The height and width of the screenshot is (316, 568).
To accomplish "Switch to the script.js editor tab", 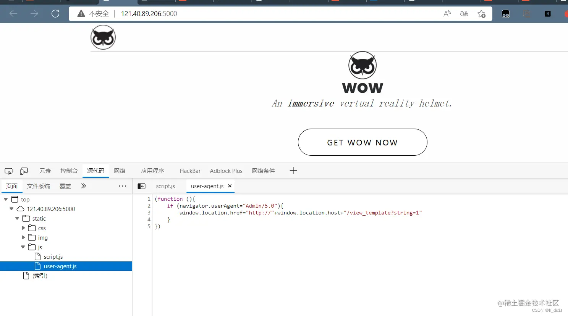I will pos(165,186).
